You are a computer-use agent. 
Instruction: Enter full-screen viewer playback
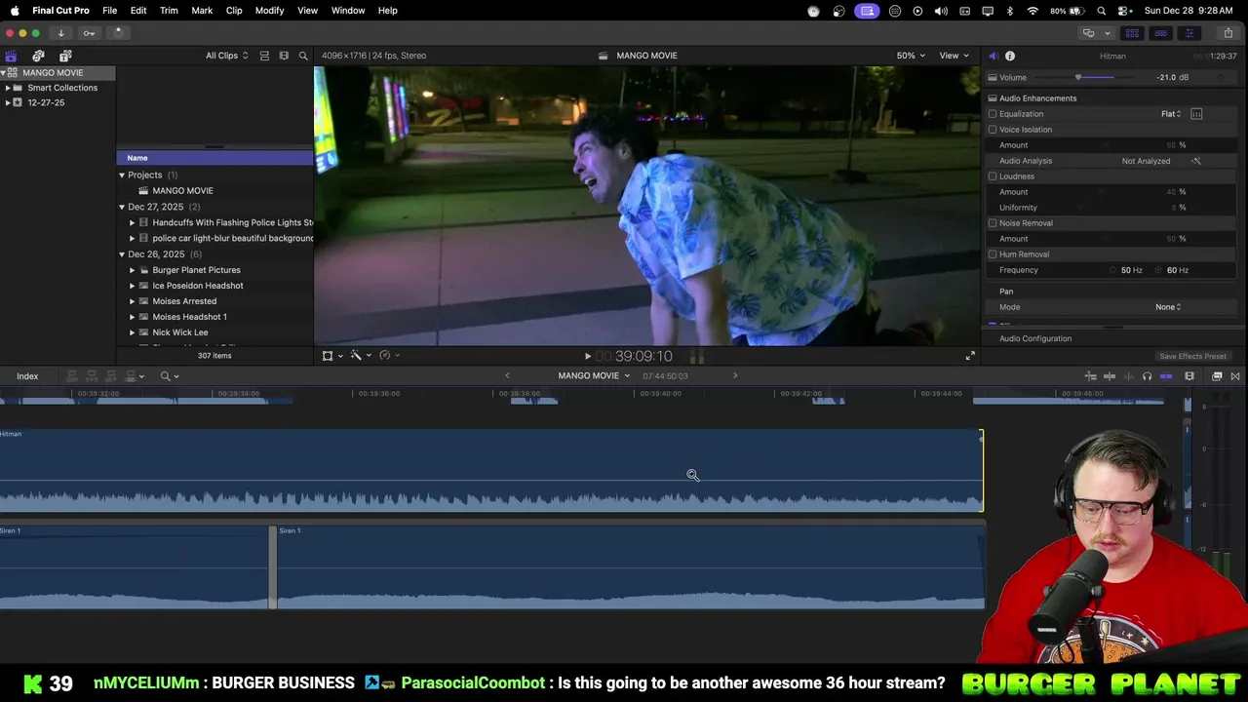(970, 356)
